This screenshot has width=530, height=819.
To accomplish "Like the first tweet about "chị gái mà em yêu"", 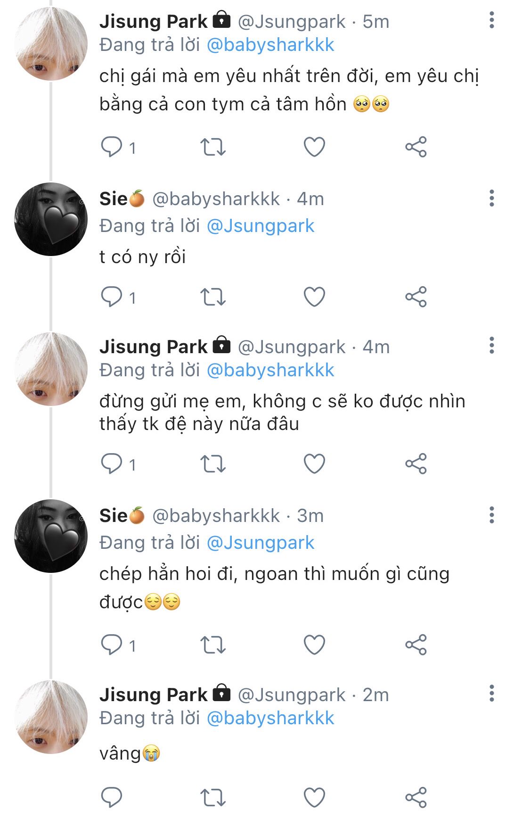I will coord(314,147).
